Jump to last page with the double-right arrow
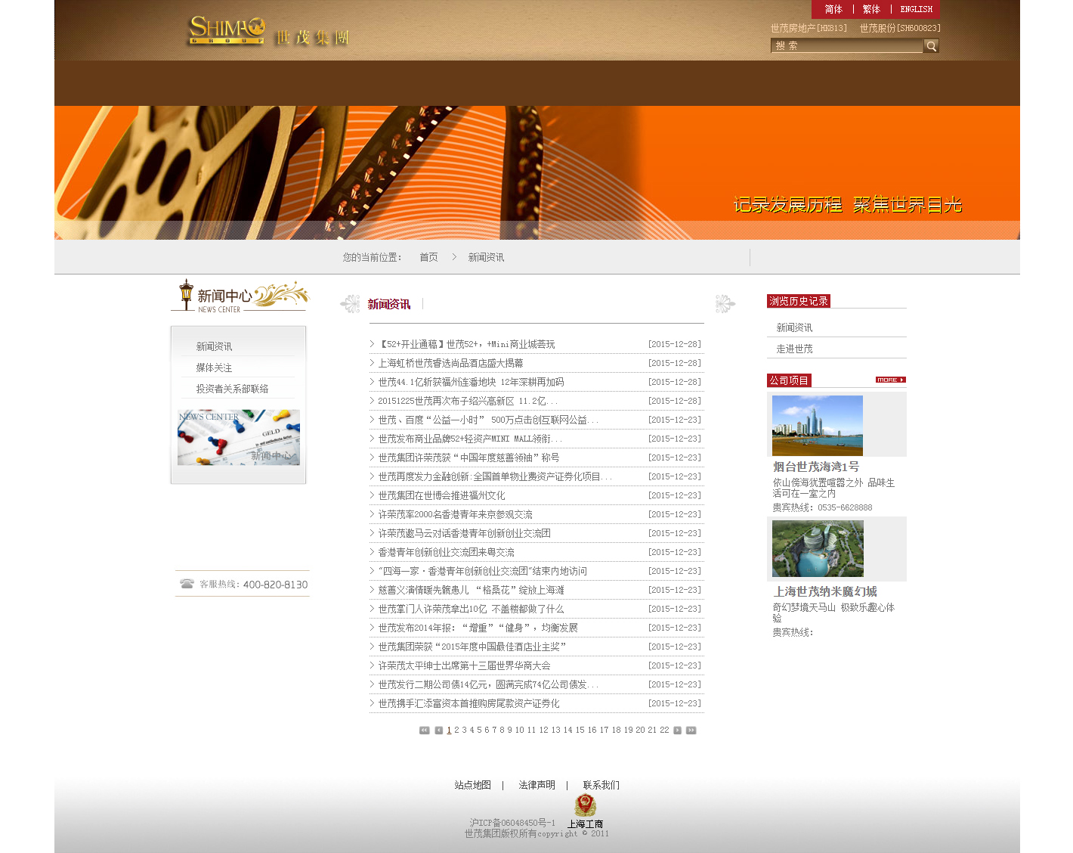The width and height of the screenshot is (1073, 853). coord(691,730)
